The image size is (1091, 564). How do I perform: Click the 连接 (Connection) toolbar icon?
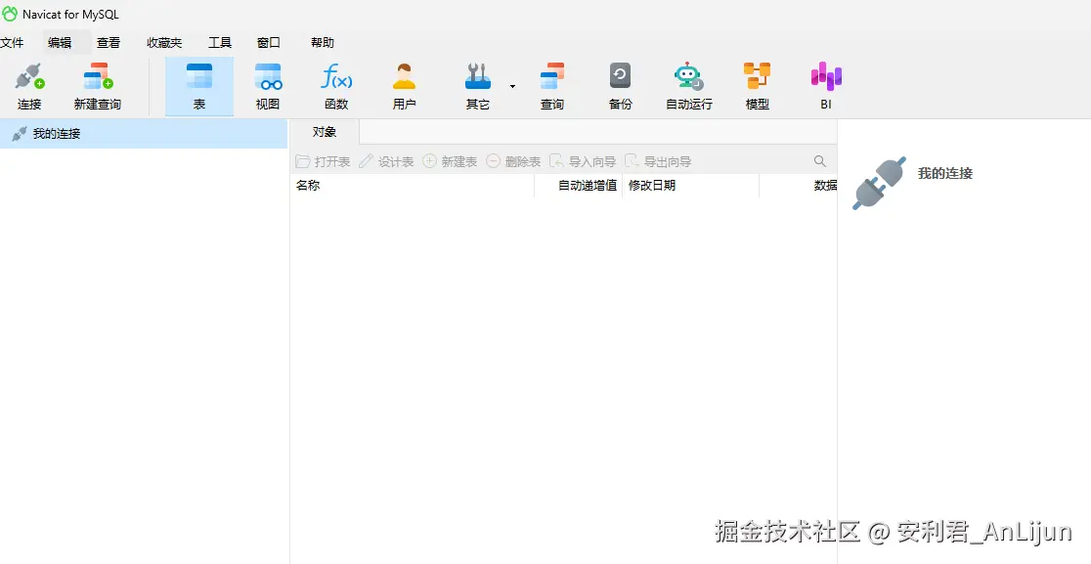click(x=29, y=87)
